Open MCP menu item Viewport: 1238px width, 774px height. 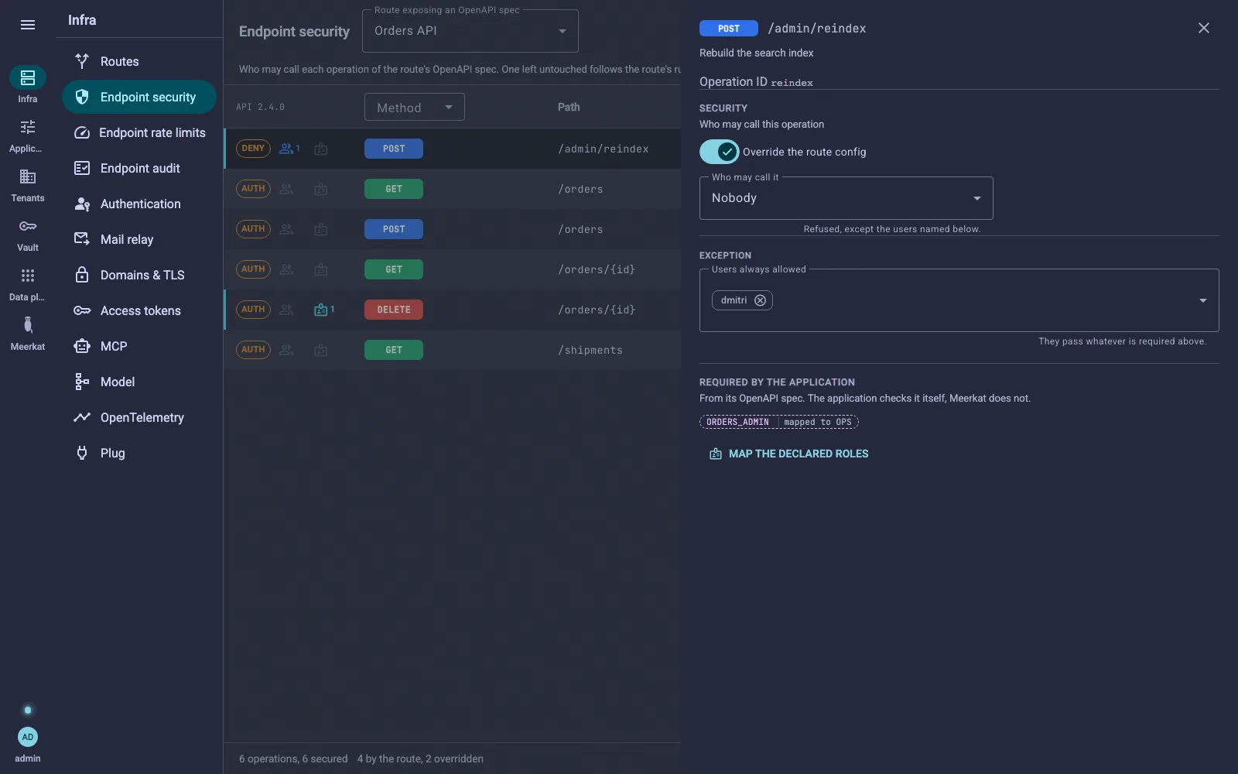pyautogui.click(x=139, y=346)
